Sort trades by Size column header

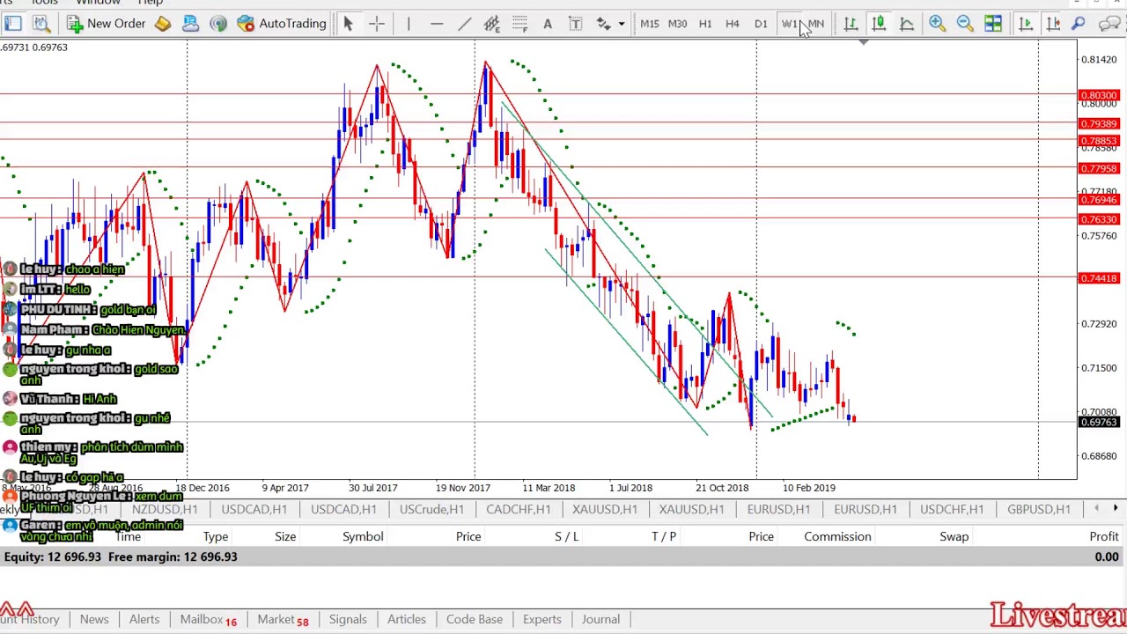click(x=285, y=536)
